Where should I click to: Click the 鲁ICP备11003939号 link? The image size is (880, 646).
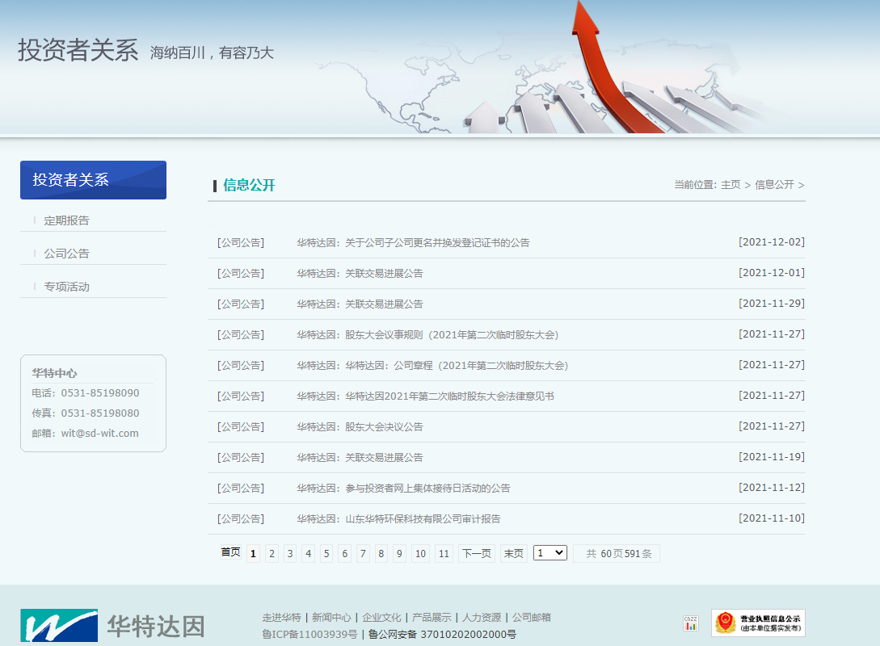pos(309,634)
